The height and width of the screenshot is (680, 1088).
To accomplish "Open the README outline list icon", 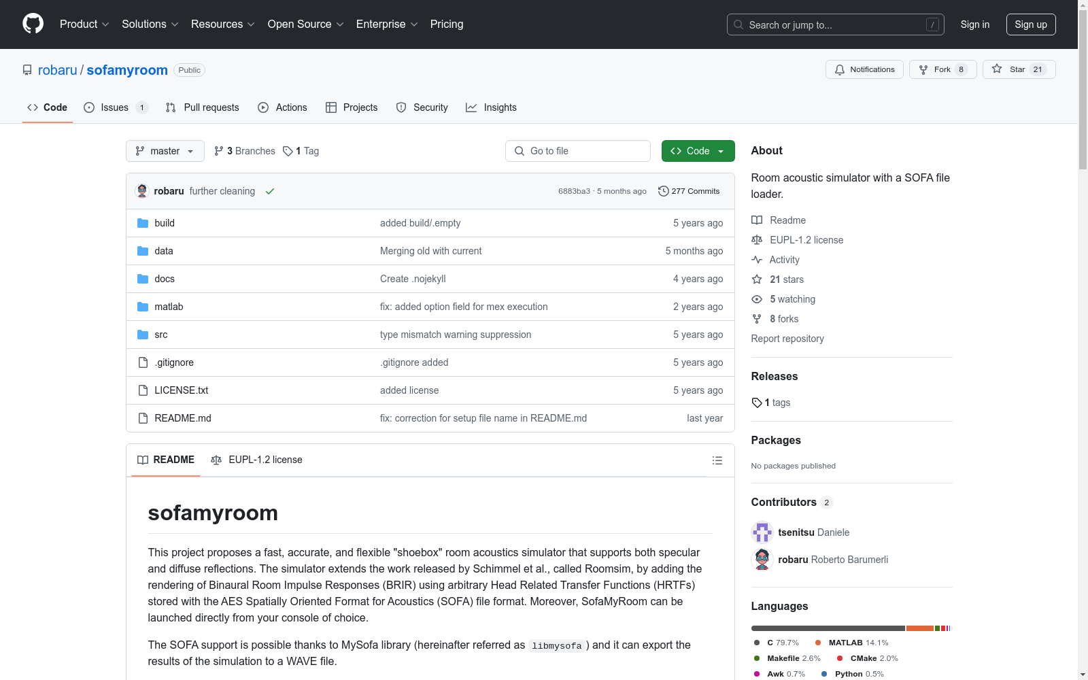I will [717, 460].
